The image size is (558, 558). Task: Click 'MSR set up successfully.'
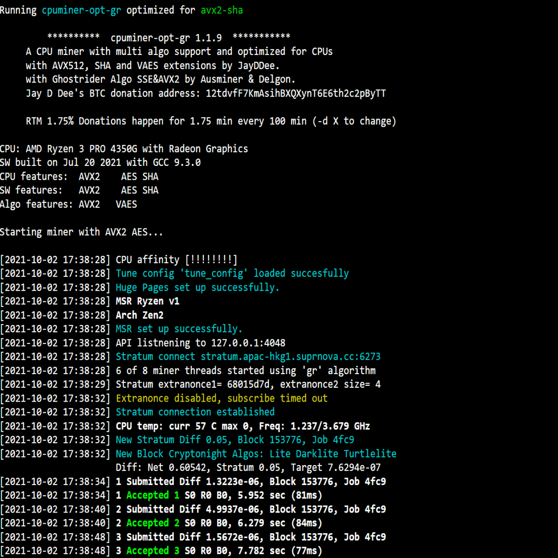click(x=179, y=329)
